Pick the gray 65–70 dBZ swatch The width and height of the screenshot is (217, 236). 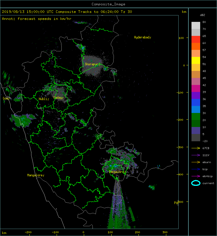(x=196, y=32)
